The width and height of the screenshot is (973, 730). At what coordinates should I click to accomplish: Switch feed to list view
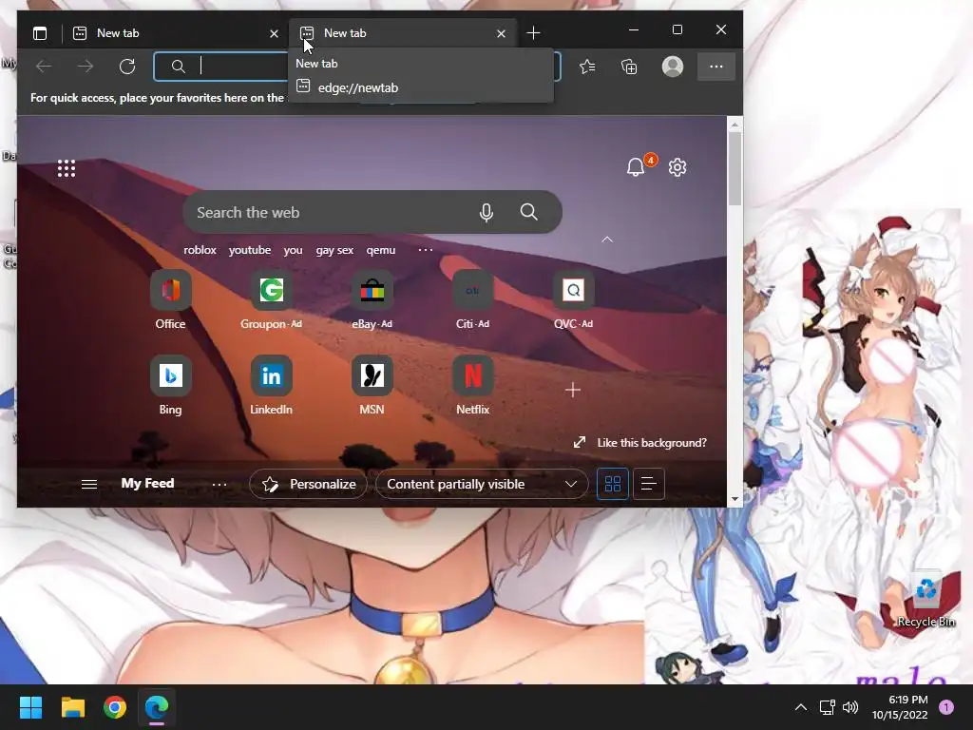pyautogui.click(x=648, y=484)
